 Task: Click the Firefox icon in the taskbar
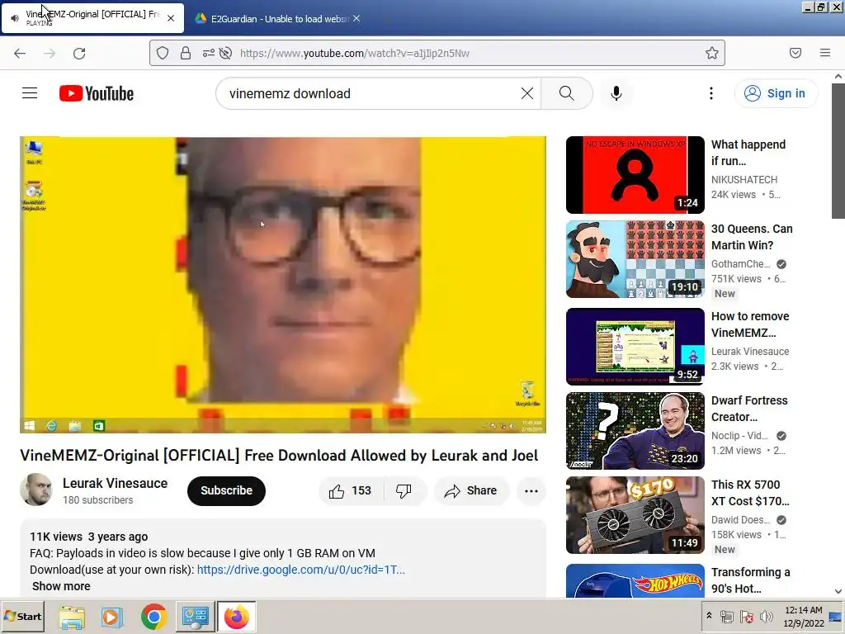click(237, 617)
